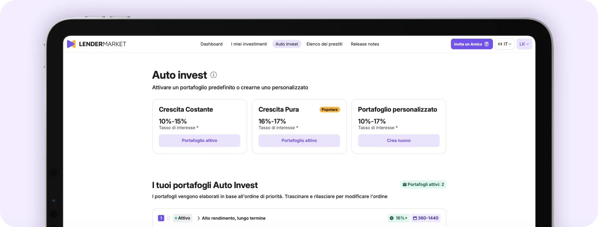Click Portafoglio attivo under Crescita Costante
Screen dimensions: 598x227
(x=199, y=141)
